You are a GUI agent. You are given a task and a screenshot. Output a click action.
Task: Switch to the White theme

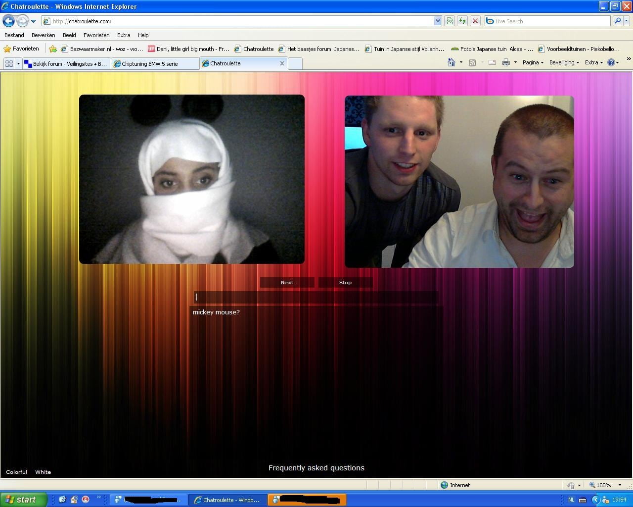43,472
